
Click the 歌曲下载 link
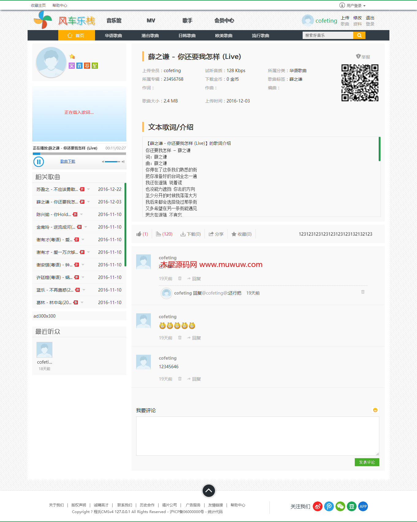67,161
